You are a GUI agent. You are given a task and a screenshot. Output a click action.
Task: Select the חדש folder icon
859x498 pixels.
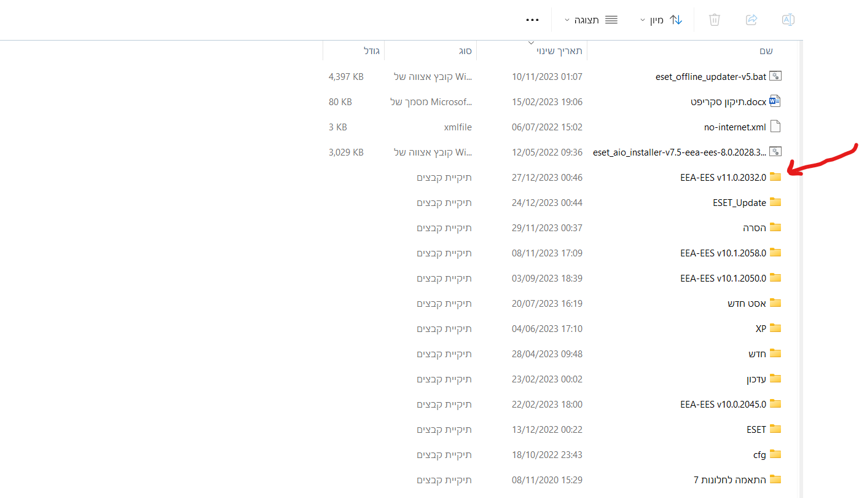[x=775, y=354]
